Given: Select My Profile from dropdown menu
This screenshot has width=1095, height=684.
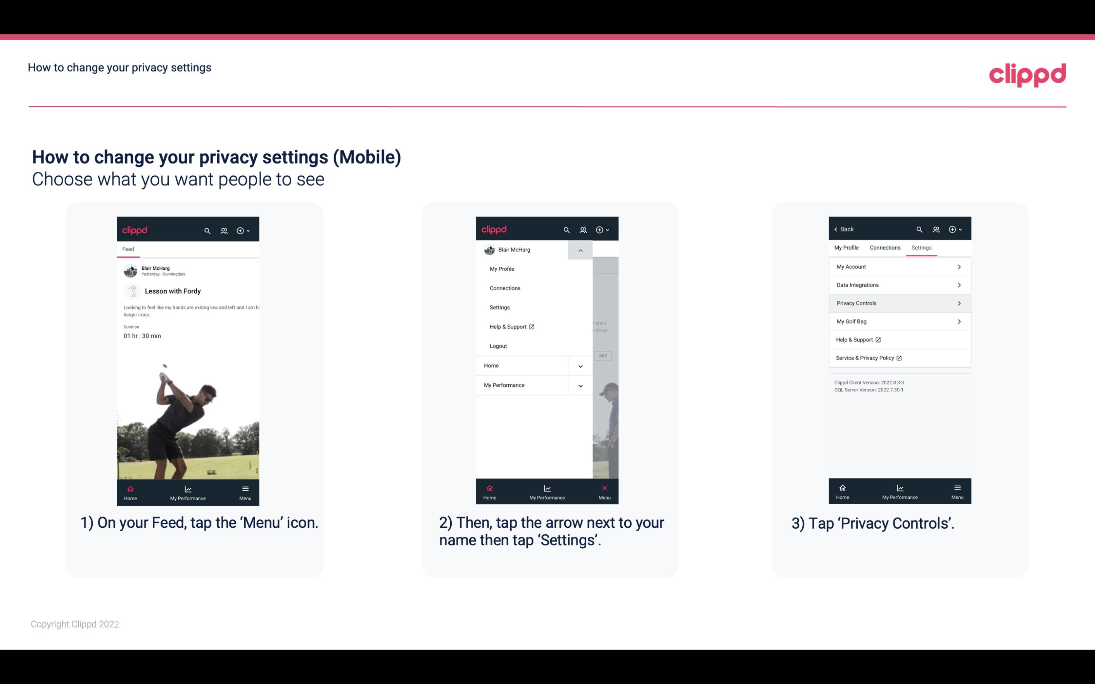Looking at the screenshot, I should [502, 269].
